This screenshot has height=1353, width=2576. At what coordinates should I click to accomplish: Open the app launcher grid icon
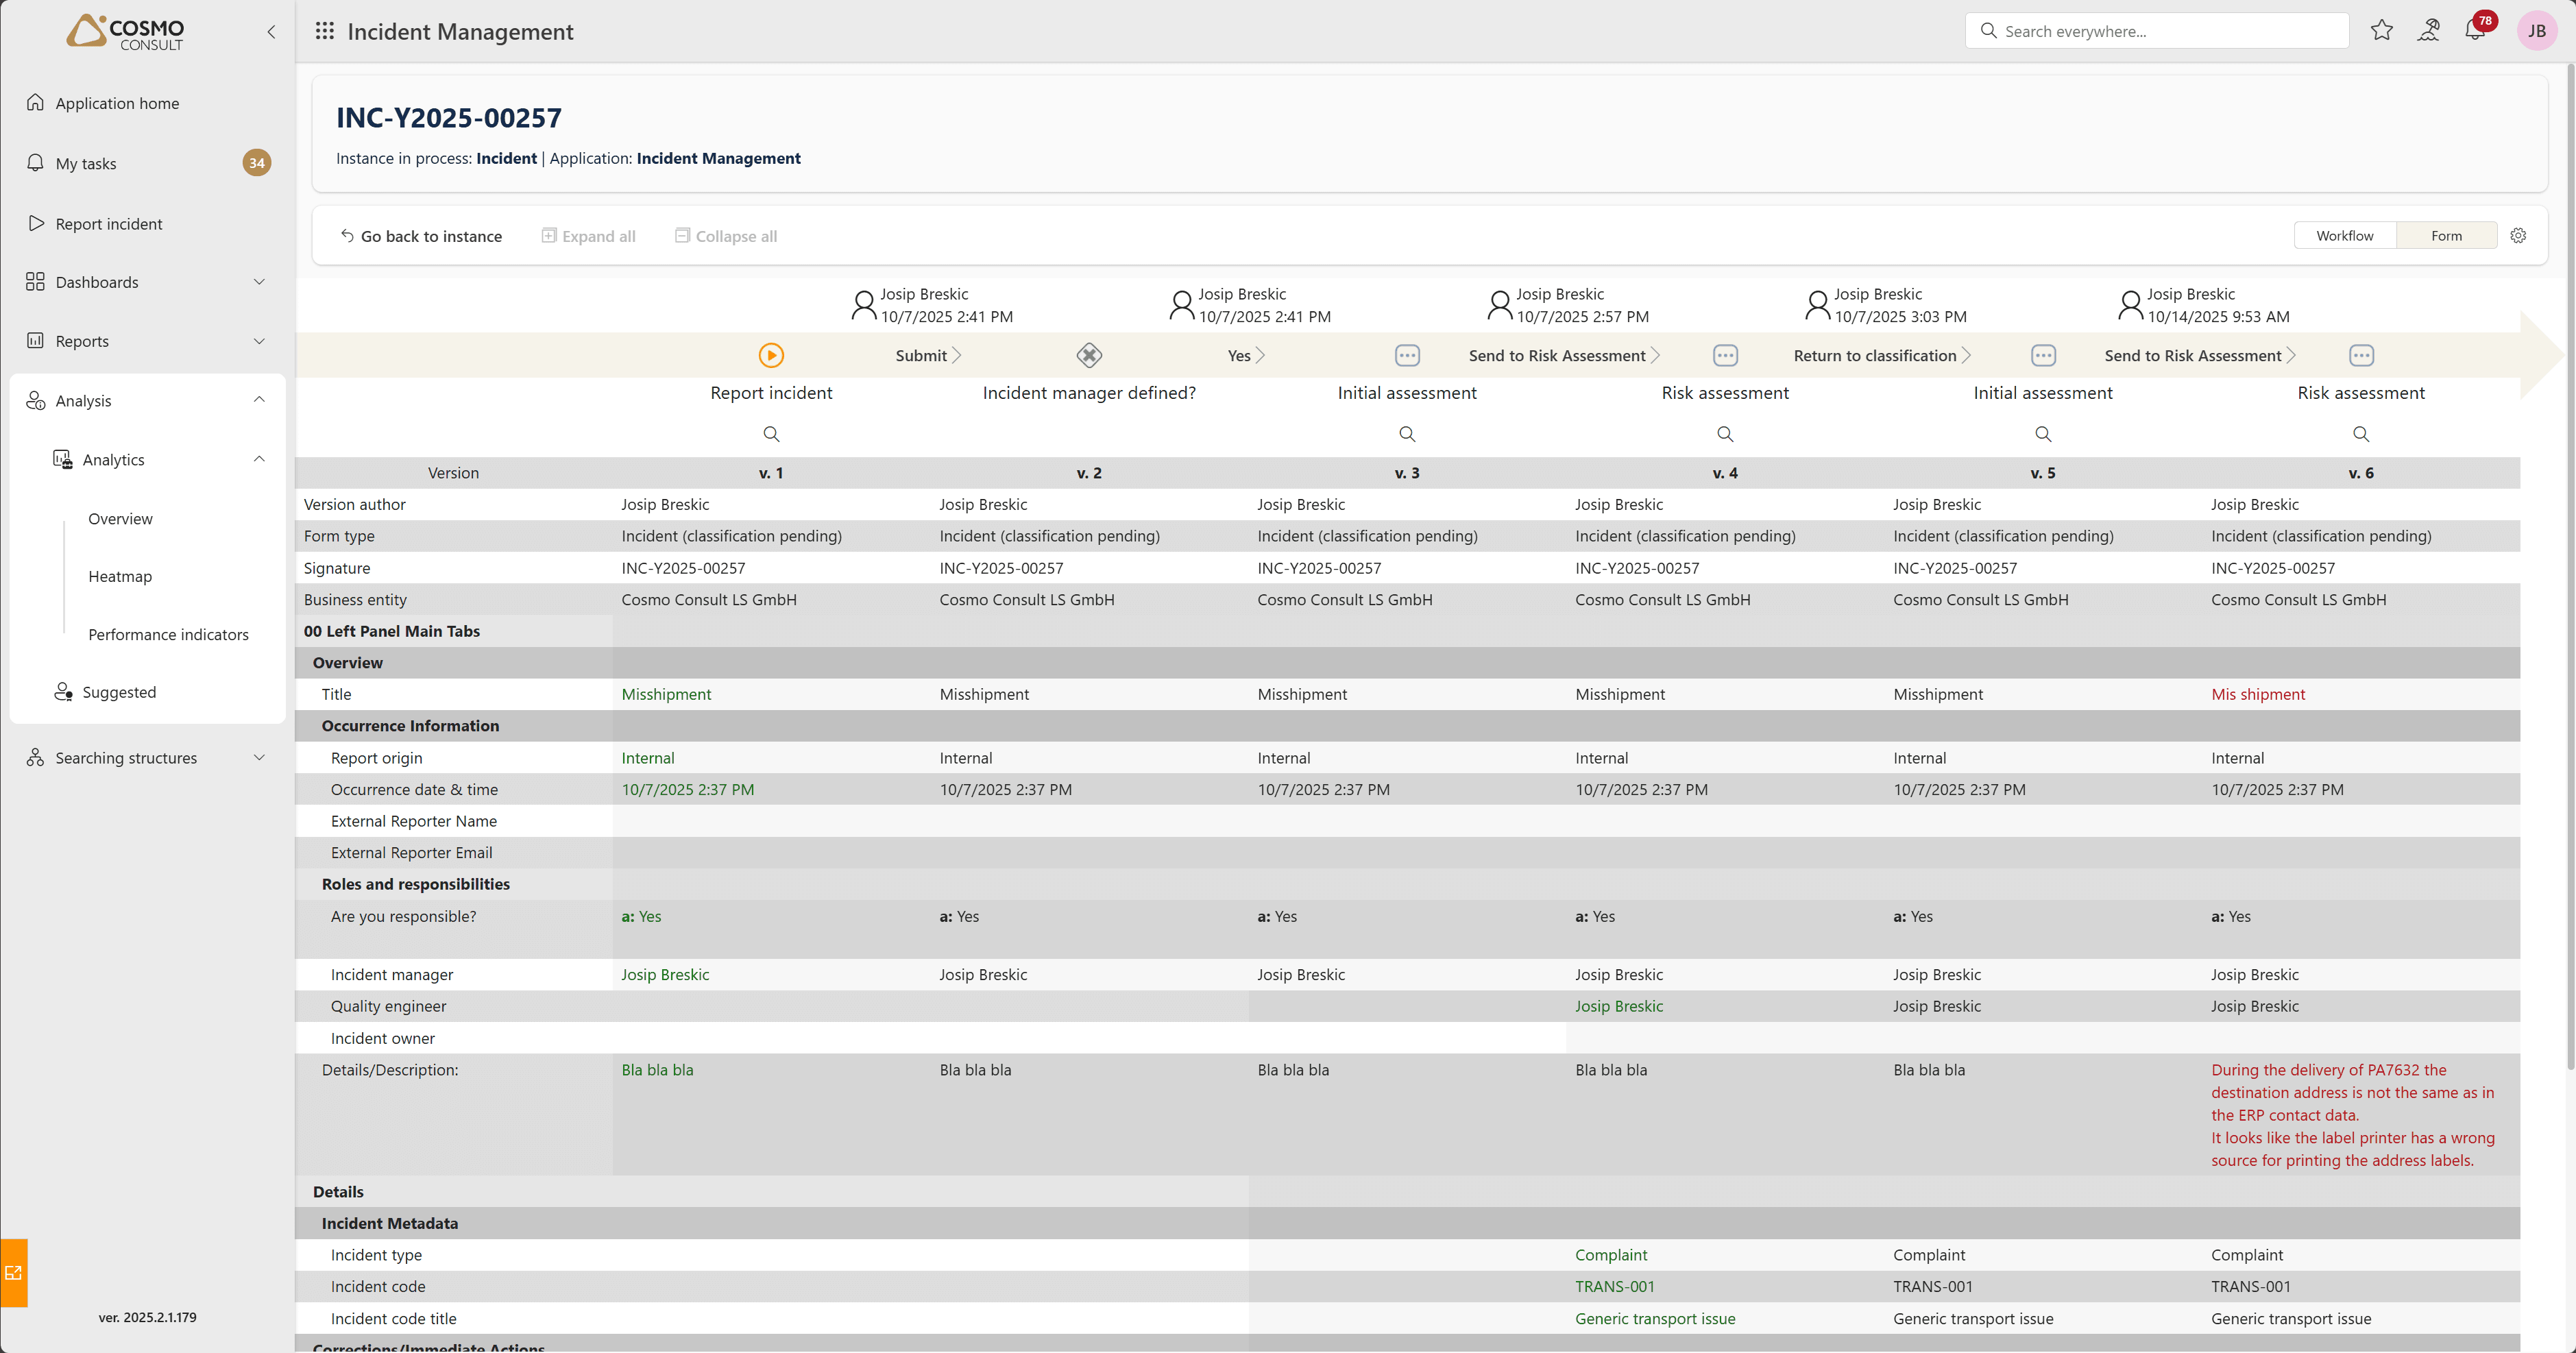coord(324,31)
